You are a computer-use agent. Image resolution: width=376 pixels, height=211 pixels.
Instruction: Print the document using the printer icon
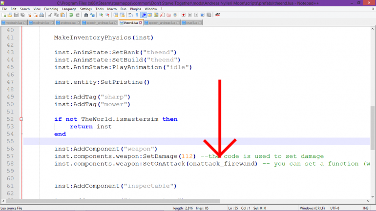42,15
